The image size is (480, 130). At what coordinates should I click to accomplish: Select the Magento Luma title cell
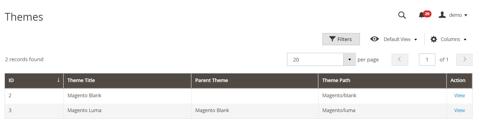(x=84, y=110)
